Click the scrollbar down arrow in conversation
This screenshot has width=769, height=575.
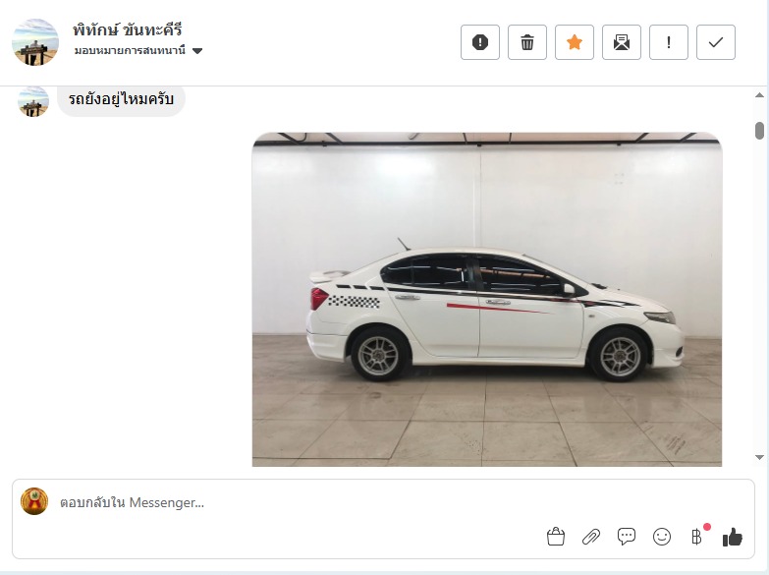coord(759,457)
